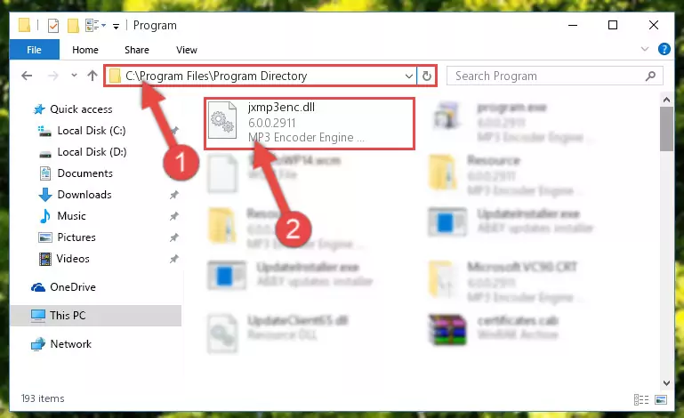Viewport: 684px width, 418px height.
Task: Refresh the current folder view
Action: (427, 76)
